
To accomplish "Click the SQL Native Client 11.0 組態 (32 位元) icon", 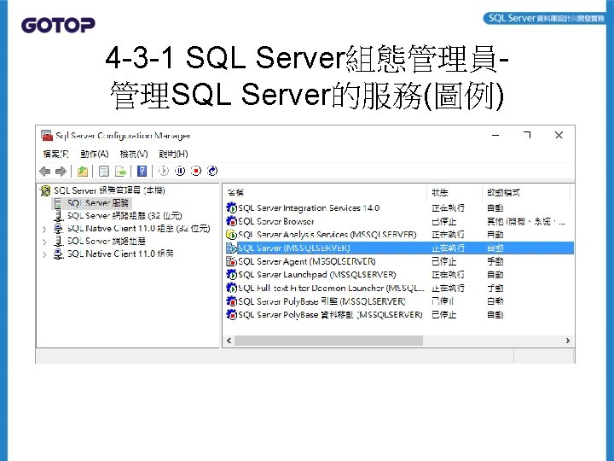I will (58, 228).
